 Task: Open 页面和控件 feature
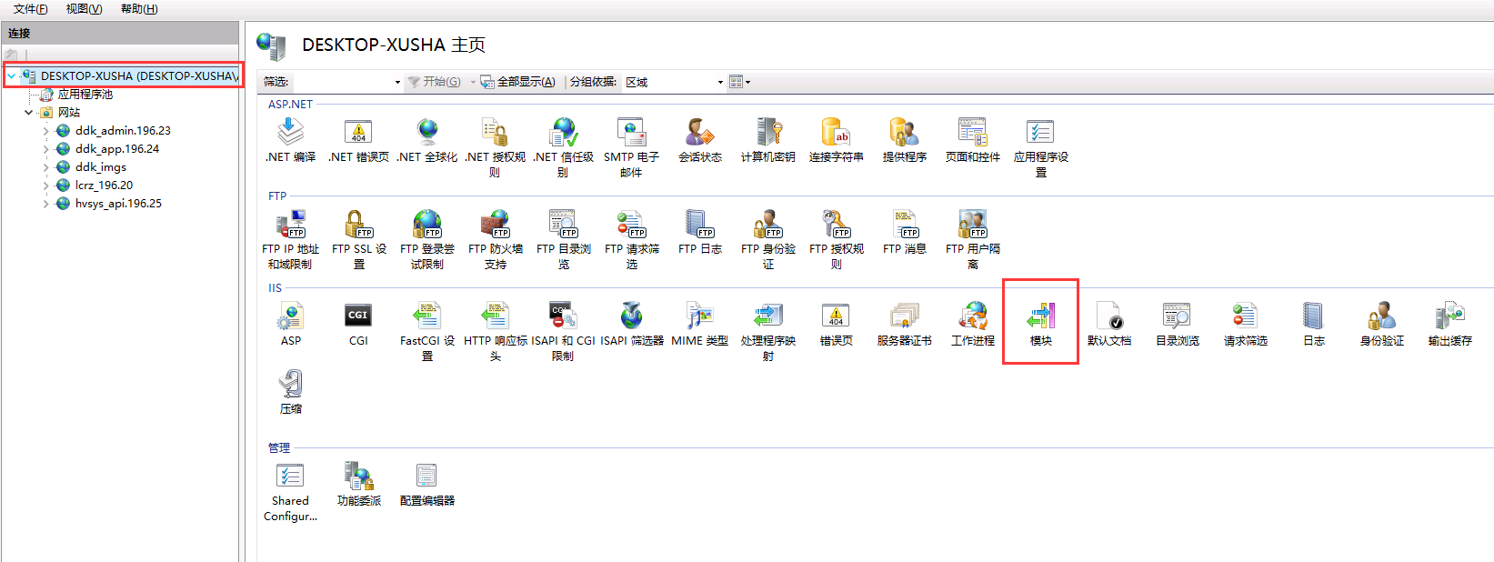coord(973,141)
